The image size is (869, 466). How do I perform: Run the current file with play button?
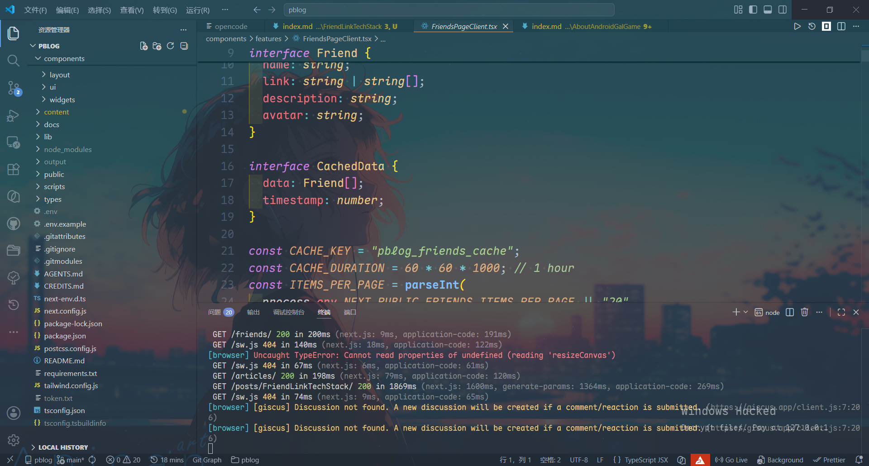tap(797, 26)
